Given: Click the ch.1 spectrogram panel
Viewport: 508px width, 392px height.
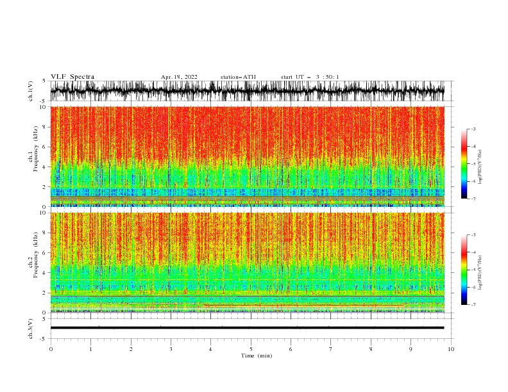Looking at the screenshot, I should [247, 156].
